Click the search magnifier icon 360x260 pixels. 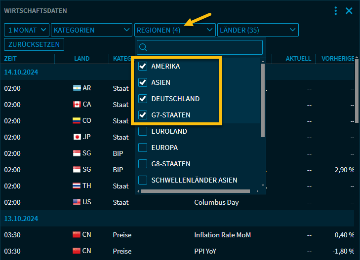143,47
